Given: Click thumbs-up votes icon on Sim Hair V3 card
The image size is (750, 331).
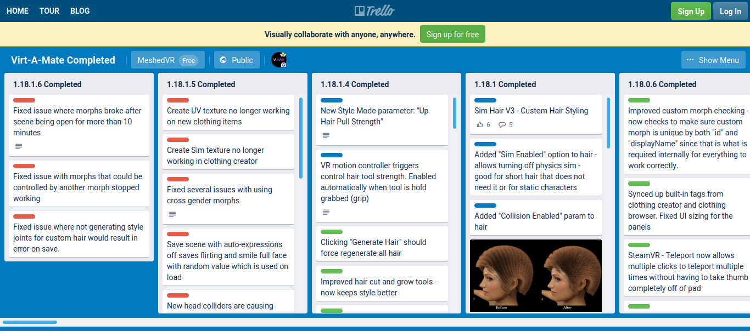Looking at the screenshot, I should (479, 124).
